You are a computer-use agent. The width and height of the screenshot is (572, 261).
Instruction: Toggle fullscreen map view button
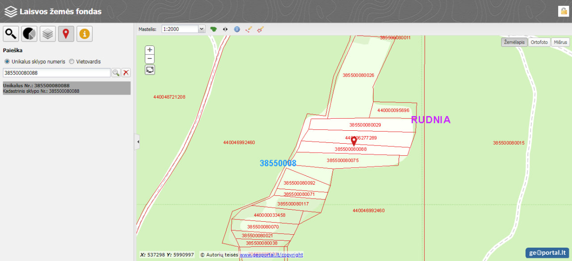point(150,70)
